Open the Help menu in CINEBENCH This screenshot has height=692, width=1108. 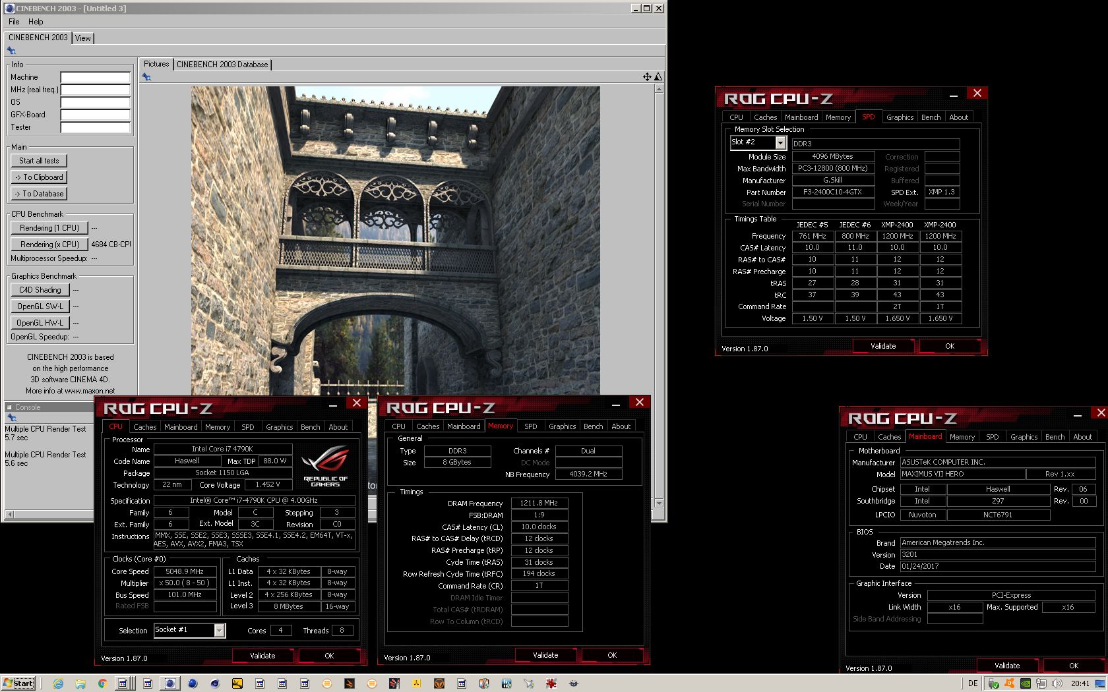click(x=36, y=22)
